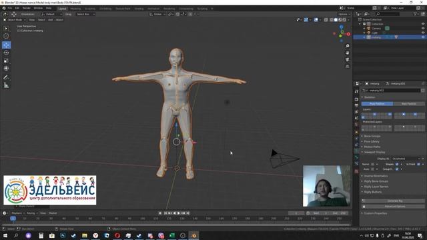This screenshot has width=427, height=240.
Task: Select the Annotate pencil tool
Action: (x=6, y=77)
